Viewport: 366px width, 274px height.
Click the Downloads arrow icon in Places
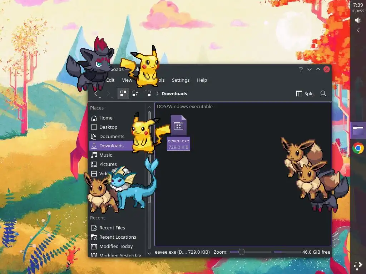pos(94,146)
